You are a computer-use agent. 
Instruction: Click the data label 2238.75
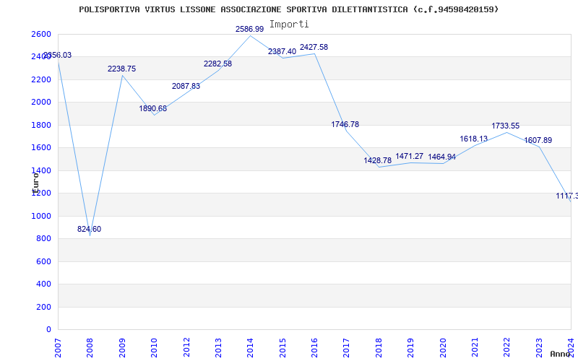121,69
